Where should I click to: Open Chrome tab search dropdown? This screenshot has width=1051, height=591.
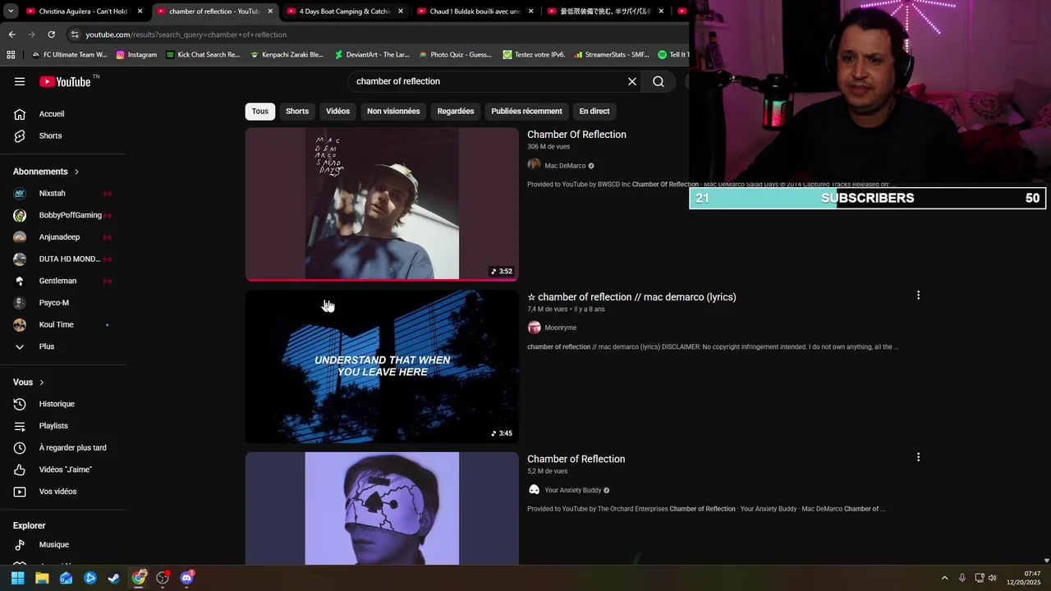(11, 11)
